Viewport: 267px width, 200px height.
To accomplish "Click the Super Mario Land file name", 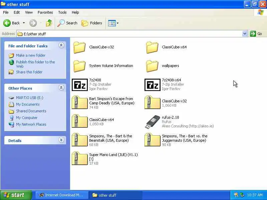I will coord(113,157).
